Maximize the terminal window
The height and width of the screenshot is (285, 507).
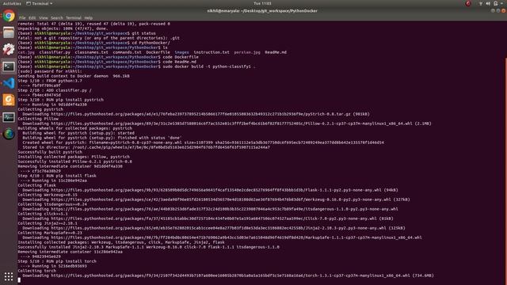[498, 10]
